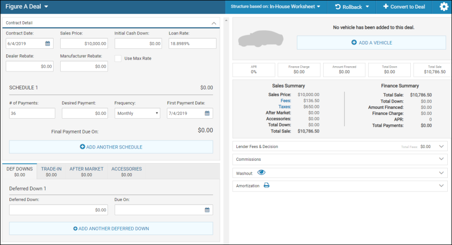This screenshot has height=245, width=452.
Task: Click the APR 0% summary tile
Action: point(253,70)
